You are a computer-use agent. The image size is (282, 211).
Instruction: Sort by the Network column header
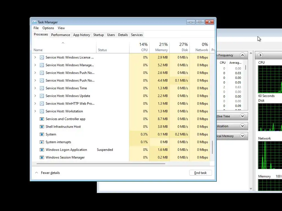tap(200, 48)
